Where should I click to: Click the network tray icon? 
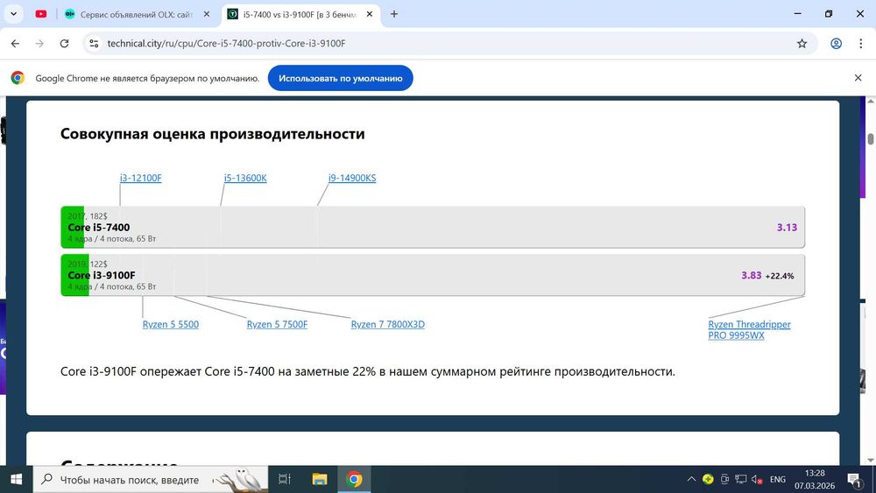tap(741, 479)
